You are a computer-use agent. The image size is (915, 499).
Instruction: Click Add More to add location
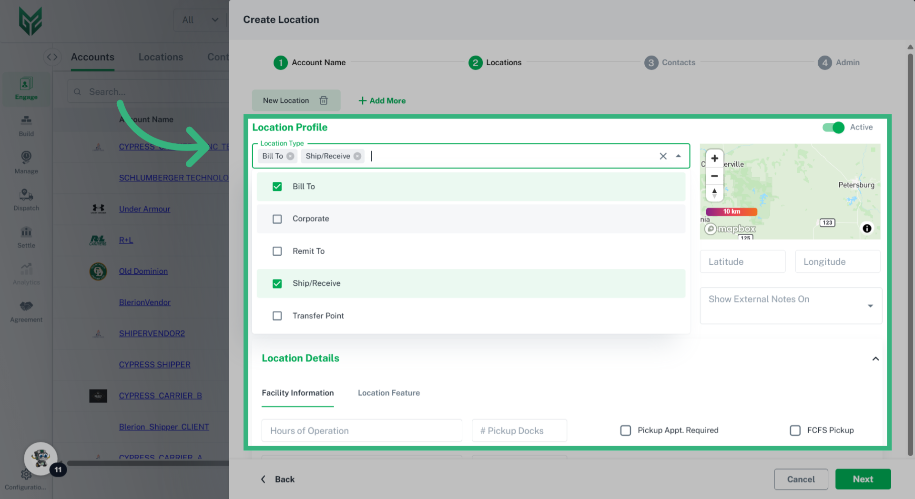click(382, 100)
